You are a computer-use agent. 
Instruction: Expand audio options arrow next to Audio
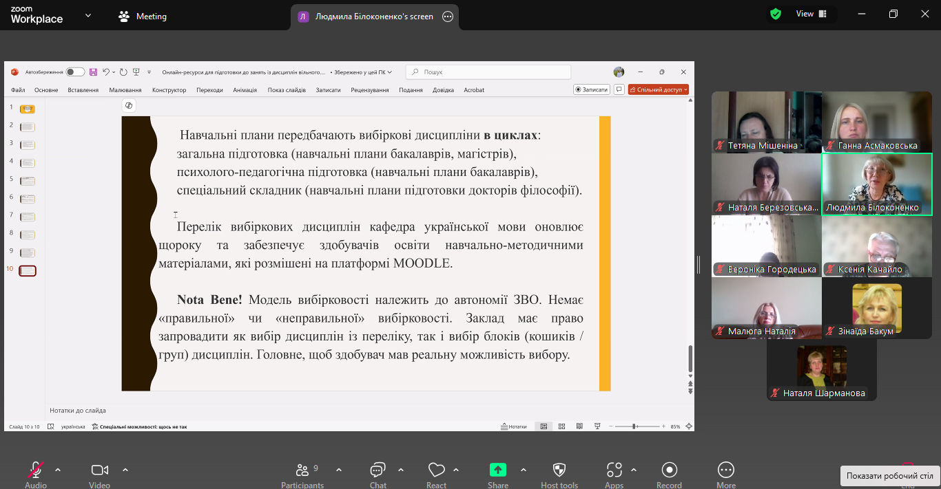[x=58, y=470]
